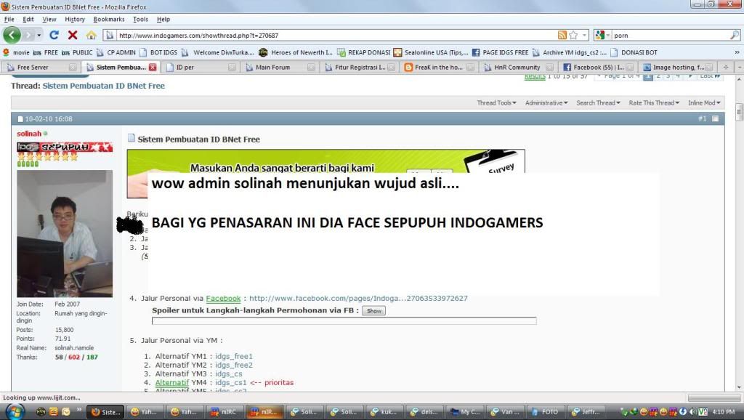Open the idgs_free1 YM link
The width and height of the screenshot is (744, 420).
click(234, 356)
